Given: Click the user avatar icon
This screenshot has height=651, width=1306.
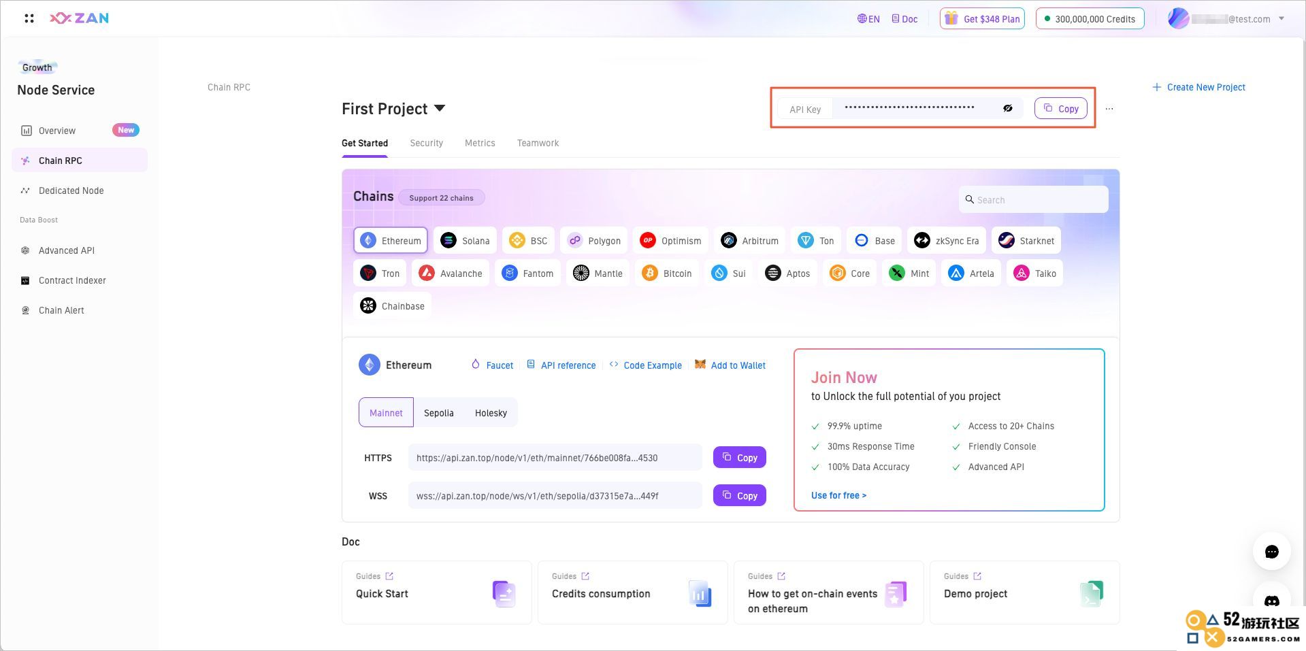Looking at the screenshot, I should coord(1178,18).
